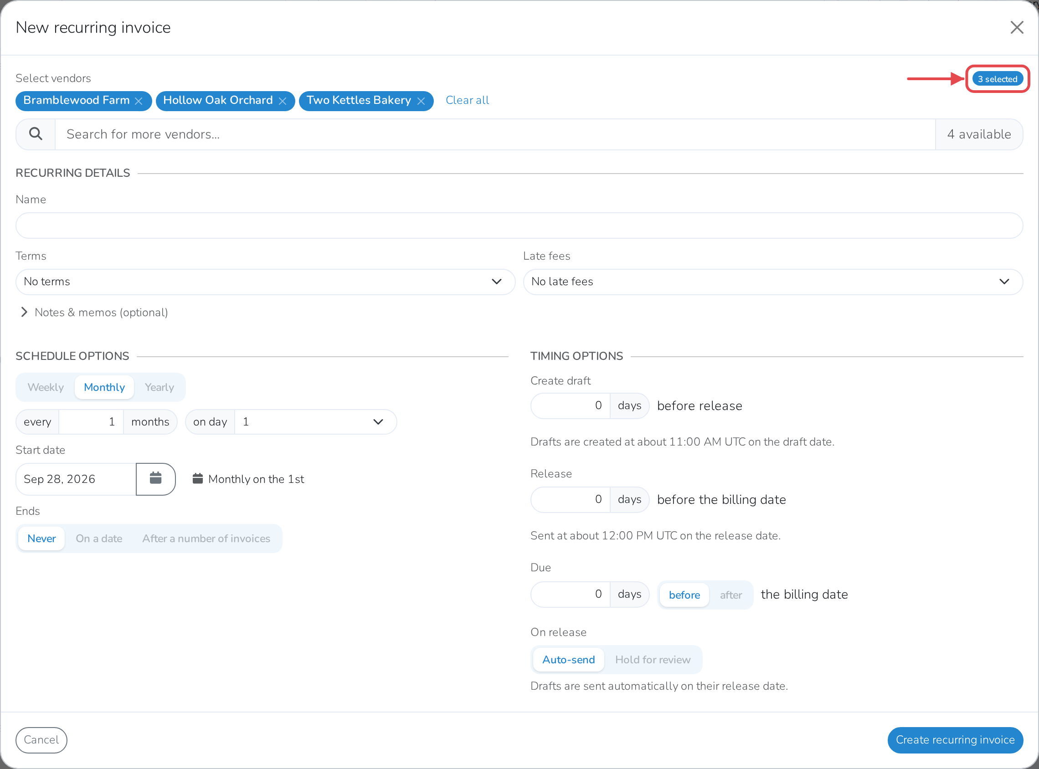Remove Bramblewood Farm vendor chip
The width and height of the screenshot is (1039, 769).
tap(139, 101)
